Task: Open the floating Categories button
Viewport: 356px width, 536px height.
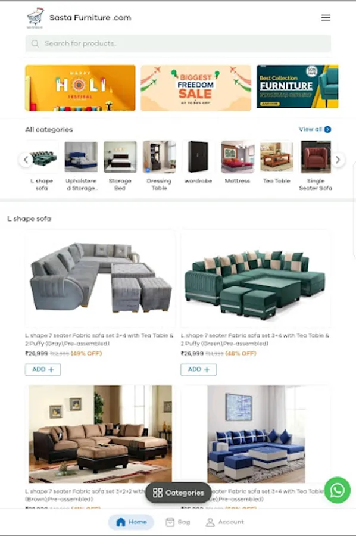Action: point(179,493)
